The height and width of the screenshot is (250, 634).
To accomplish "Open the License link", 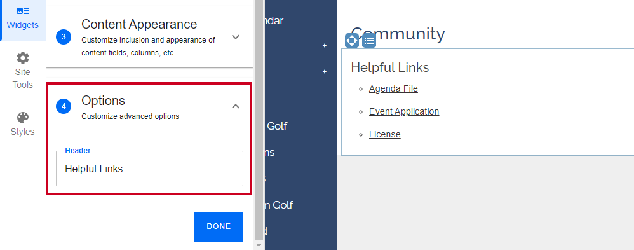I will coord(384,134).
